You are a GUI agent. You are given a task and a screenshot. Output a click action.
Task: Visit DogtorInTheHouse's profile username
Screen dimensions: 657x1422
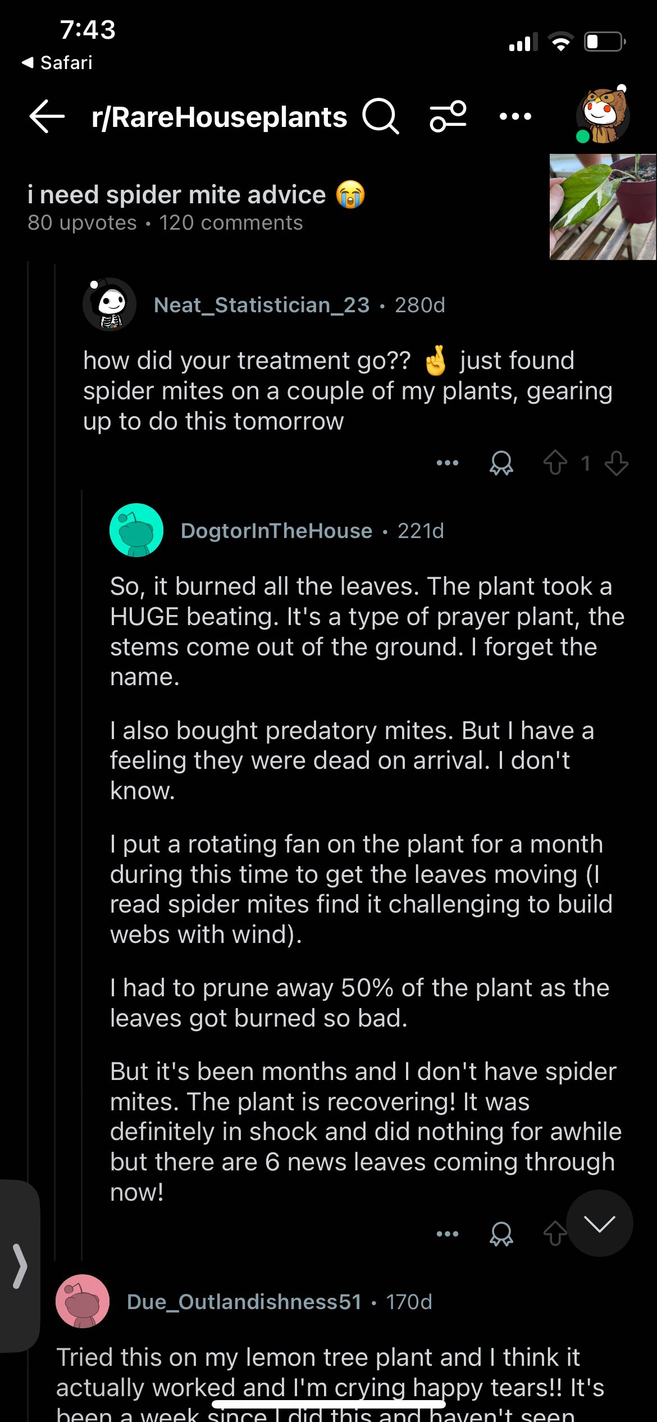pyautogui.click(x=276, y=531)
